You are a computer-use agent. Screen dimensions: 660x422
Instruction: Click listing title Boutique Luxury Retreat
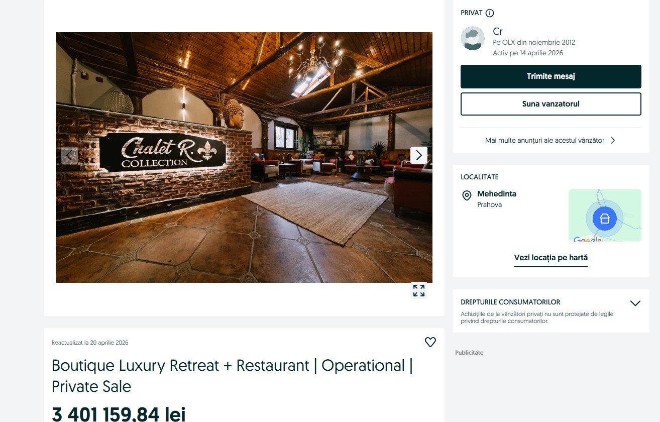point(232,376)
